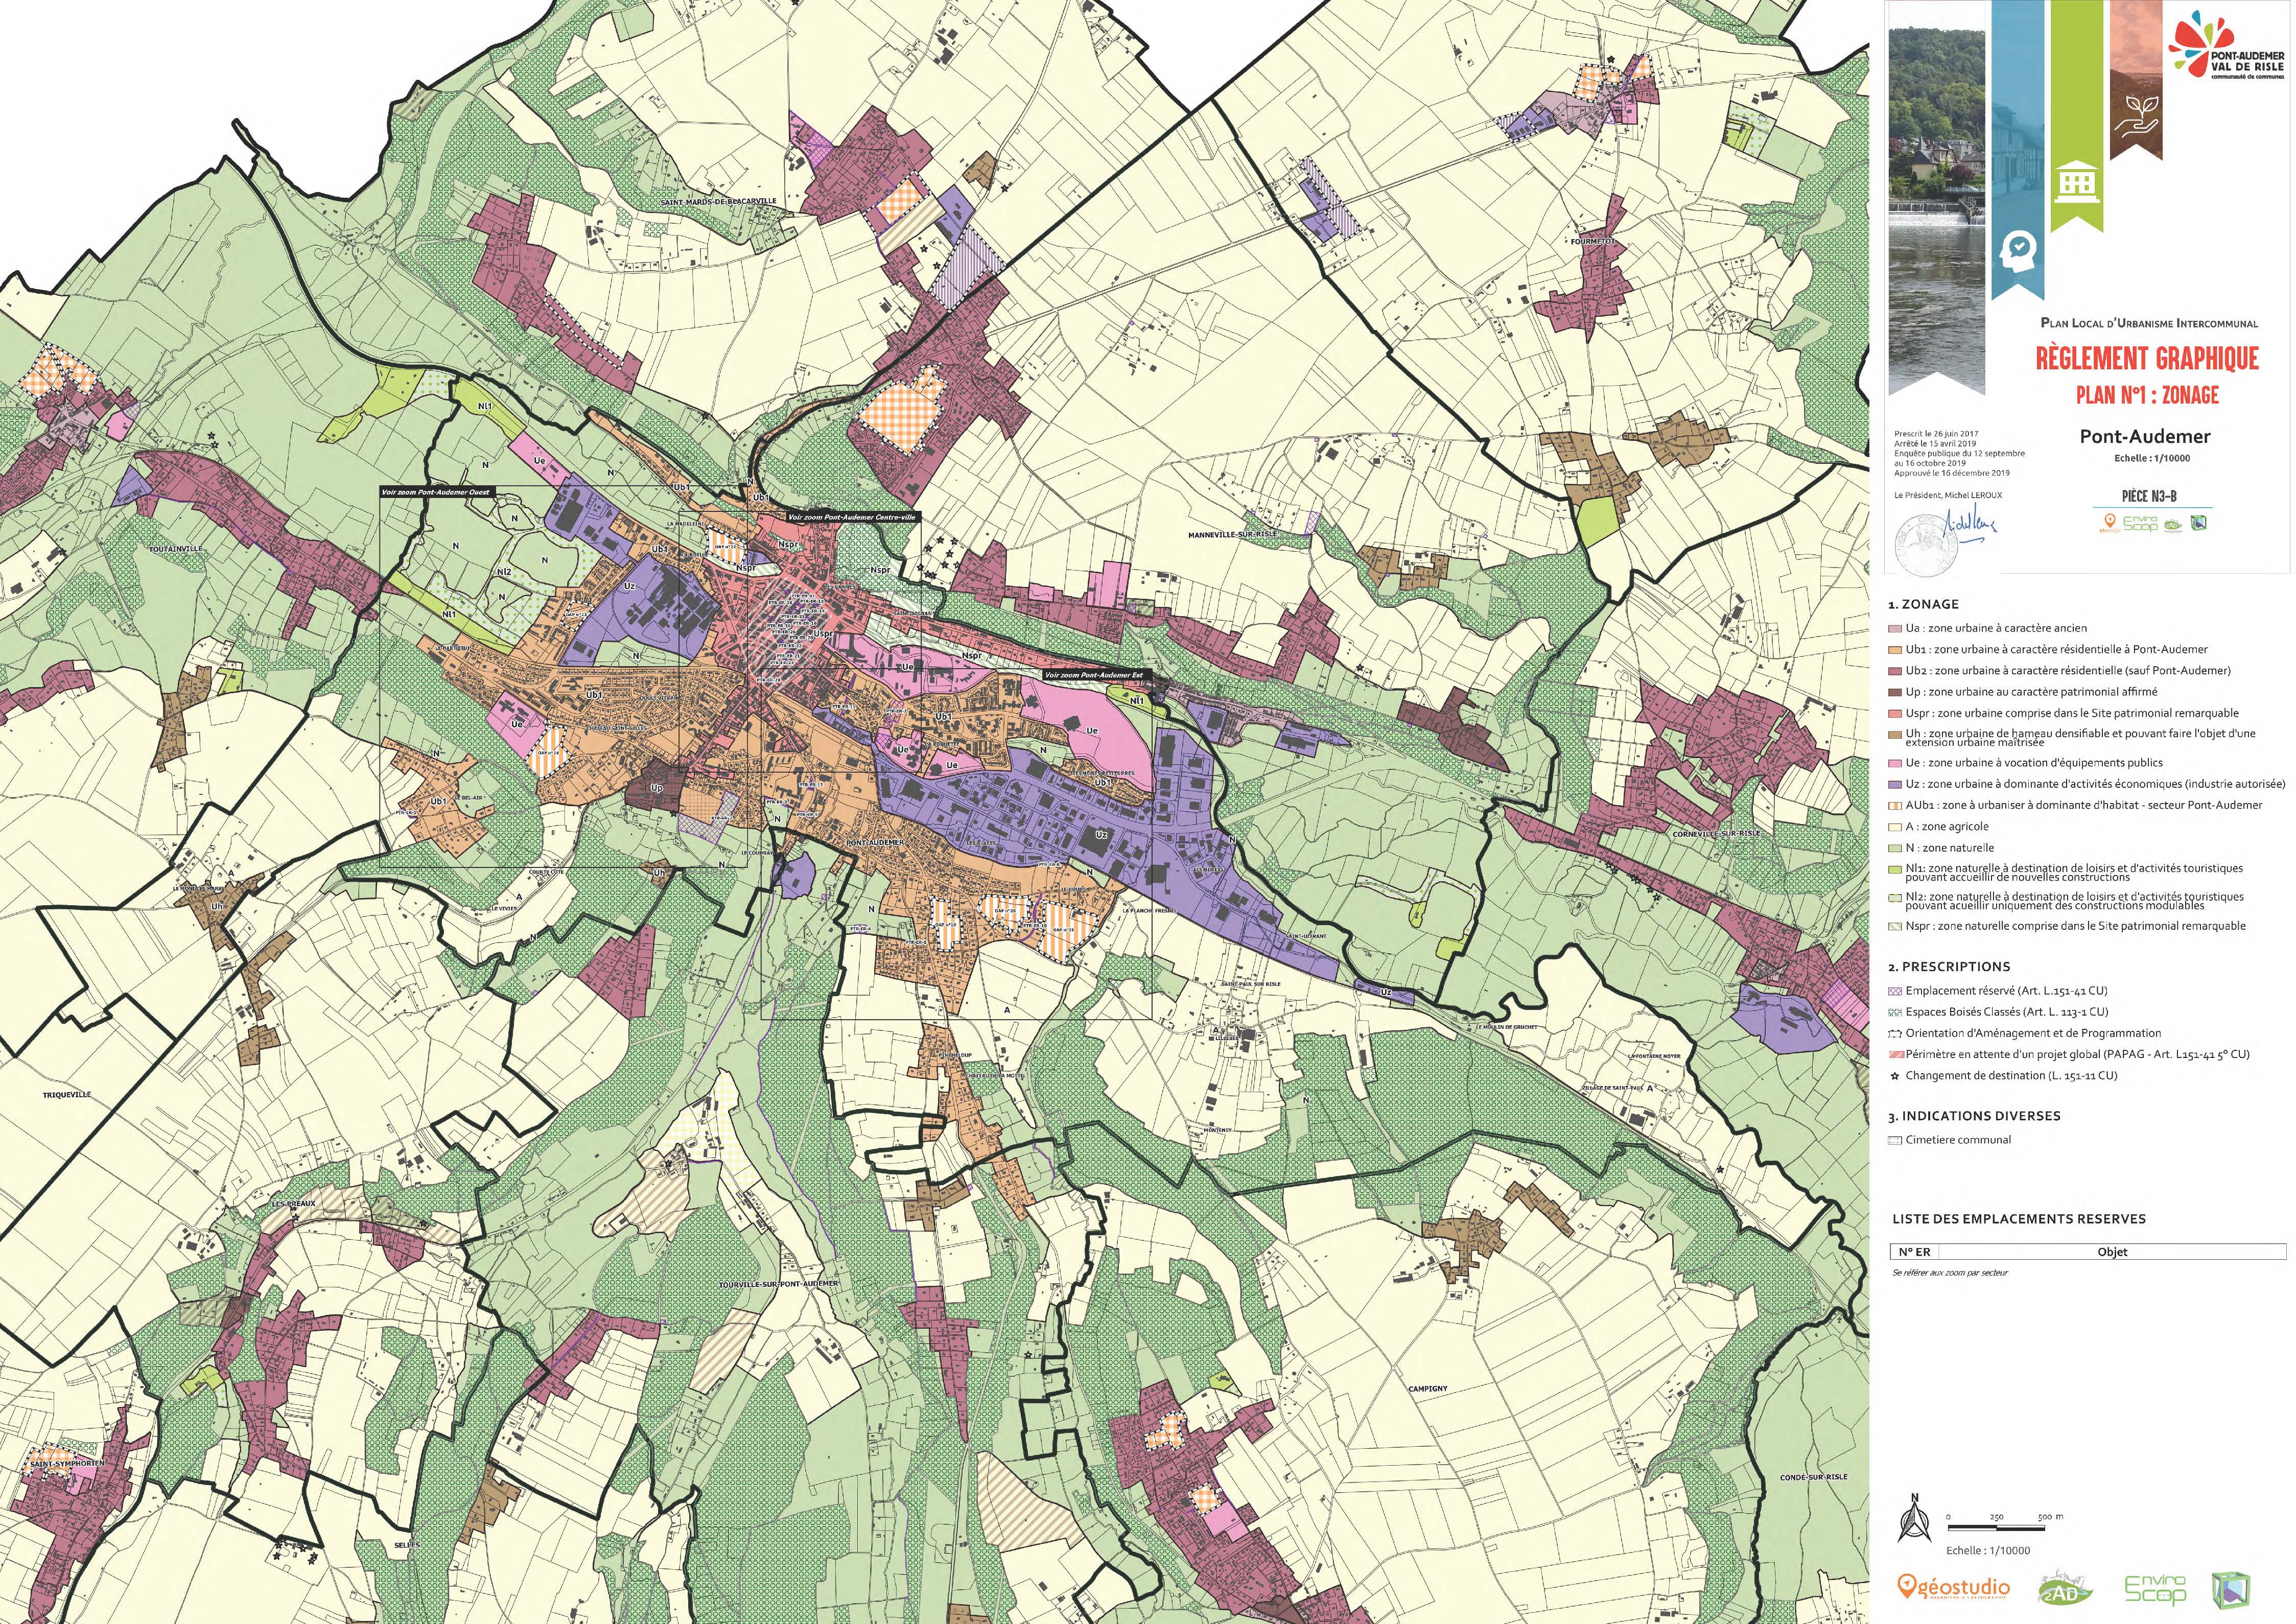Screen dimensions: 2296x1624
Task: Click the CAMPIGNY commune label on map
Action: 1427,1388
